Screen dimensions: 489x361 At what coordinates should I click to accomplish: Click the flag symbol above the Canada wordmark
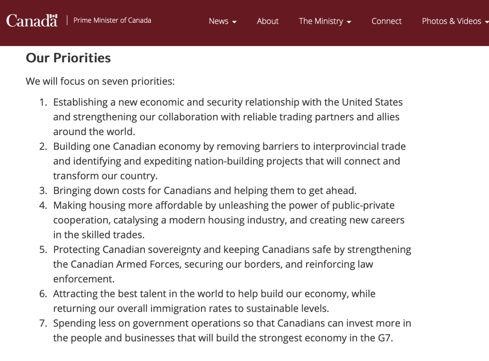click(x=53, y=16)
